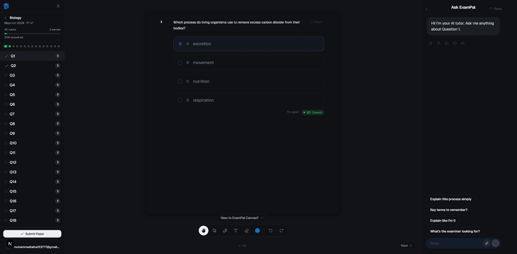Open question Q5 in the sidebar
This screenshot has height=254, width=517.
[x=12, y=95]
